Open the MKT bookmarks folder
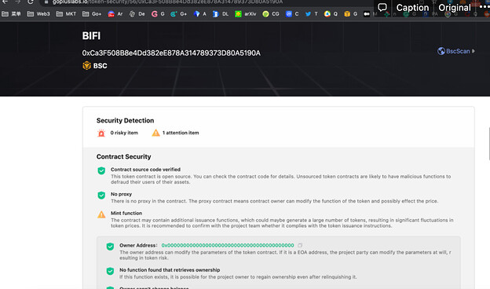Image resolution: width=490 pixels, height=289 pixels. click(66, 14)
